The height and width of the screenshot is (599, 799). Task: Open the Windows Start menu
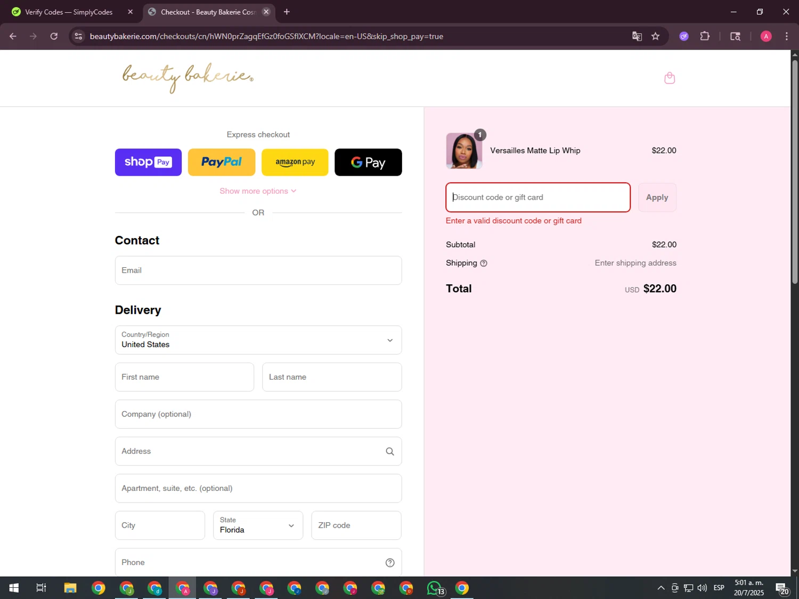(14, 588)
